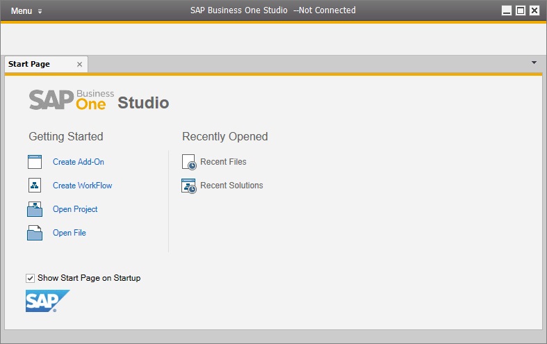Click the Open File folder icon
547x344 pixels.
tap(35, 233)
